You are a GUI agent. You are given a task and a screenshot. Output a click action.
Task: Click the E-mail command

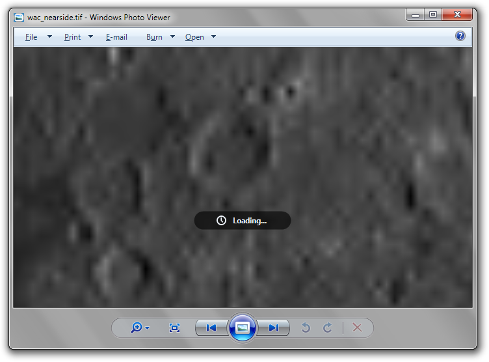[116, 37]
